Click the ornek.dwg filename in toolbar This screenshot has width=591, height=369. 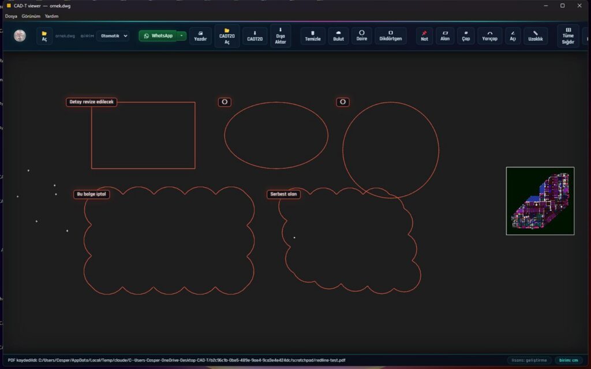[x=65, y=36]
